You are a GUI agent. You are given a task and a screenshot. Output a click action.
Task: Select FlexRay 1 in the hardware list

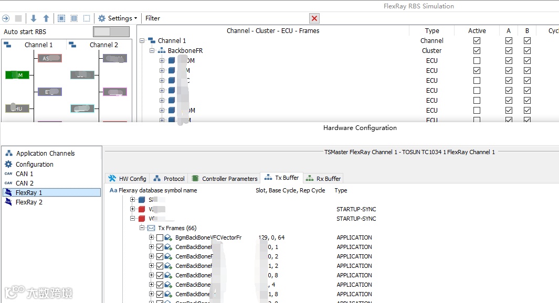(51, 192)
